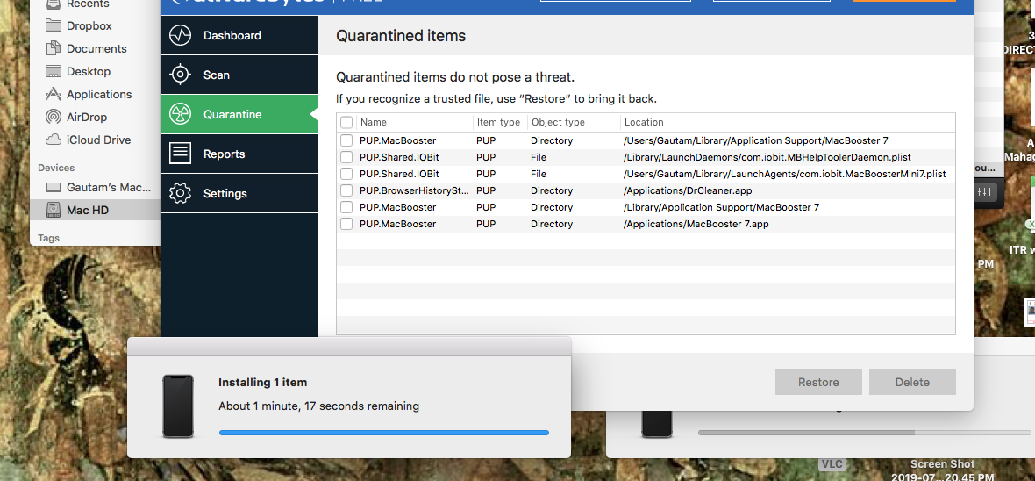Screen dimensions: 1035x481
Task: Check the PUP.Shared.IOBit row with MBHelpToolerDaemon.plist
Action: point(346,157)
